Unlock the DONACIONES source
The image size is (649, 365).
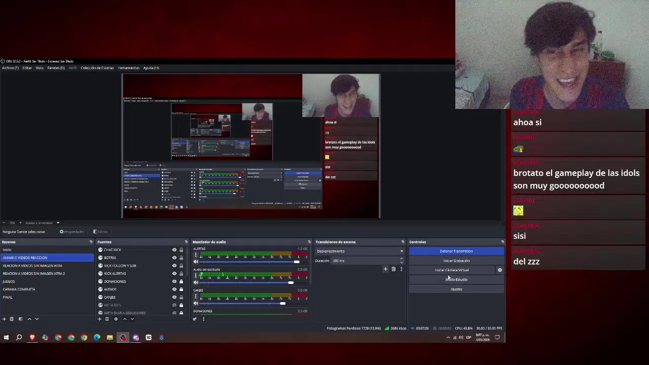pyautogui.click(x=181, y=281)
